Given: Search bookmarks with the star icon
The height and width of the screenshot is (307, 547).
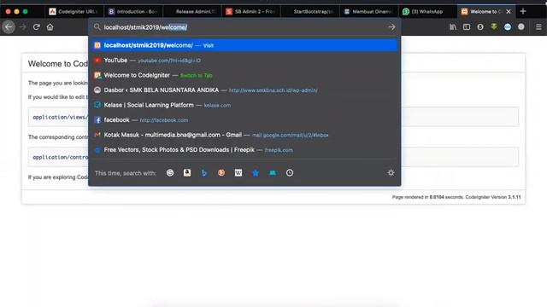Looking at the screenshot, I should click(256, 172).
